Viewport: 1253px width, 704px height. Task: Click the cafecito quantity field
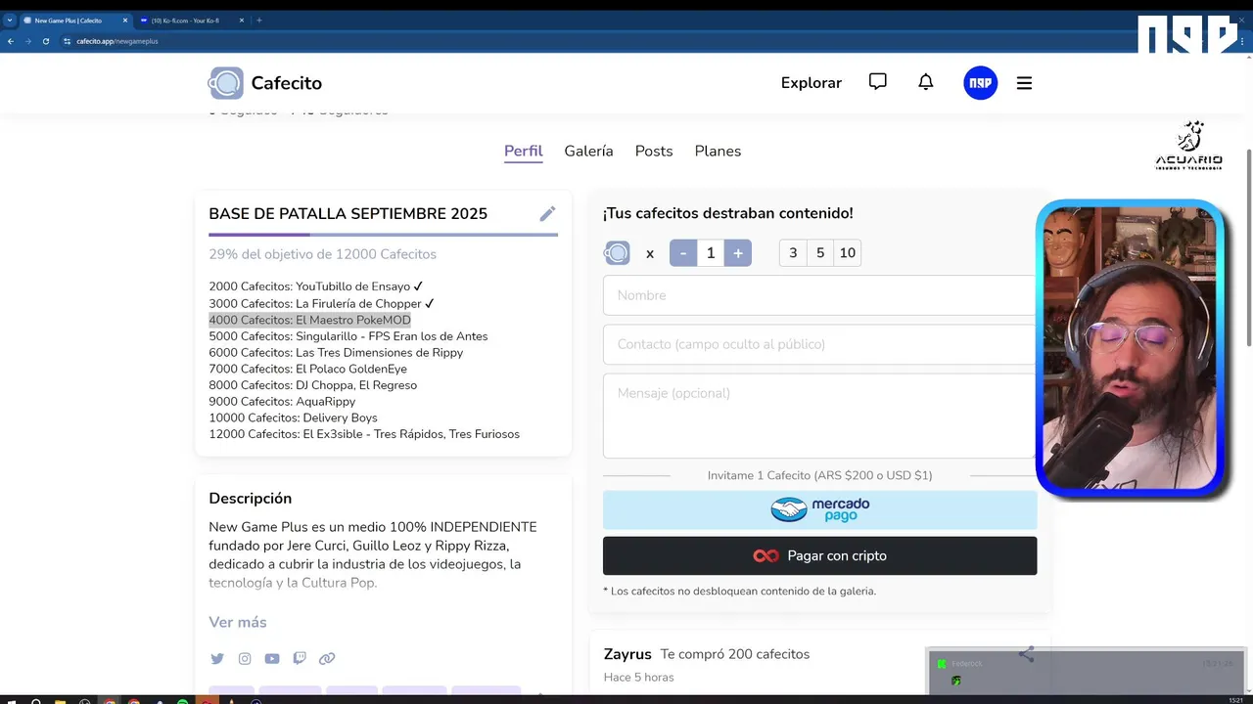[x=711, y=253]
